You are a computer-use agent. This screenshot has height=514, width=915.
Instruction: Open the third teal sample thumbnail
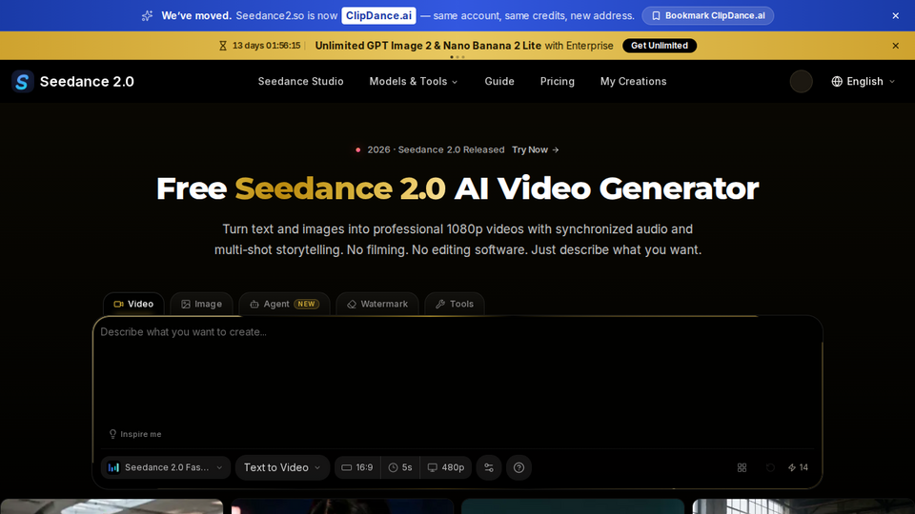[x=573, y=506]
